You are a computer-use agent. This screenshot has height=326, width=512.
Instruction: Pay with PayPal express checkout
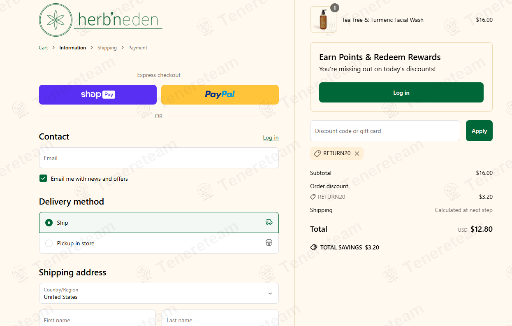pyautogui.click(x=220, y=95)
